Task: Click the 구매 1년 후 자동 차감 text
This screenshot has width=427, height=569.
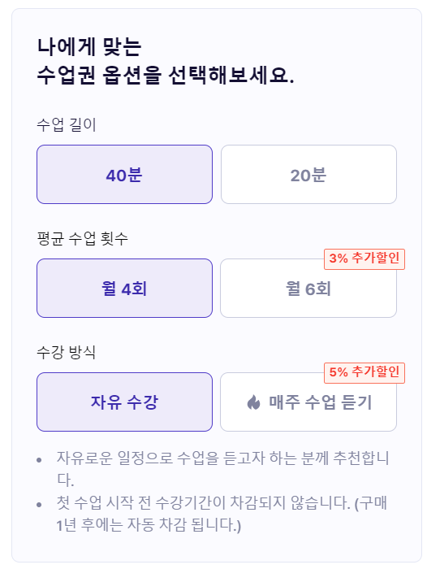Action: (x=222, y=514)
